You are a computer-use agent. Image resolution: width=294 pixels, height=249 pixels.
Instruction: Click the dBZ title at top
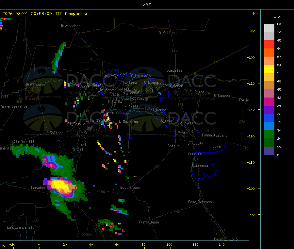point(147,5)
